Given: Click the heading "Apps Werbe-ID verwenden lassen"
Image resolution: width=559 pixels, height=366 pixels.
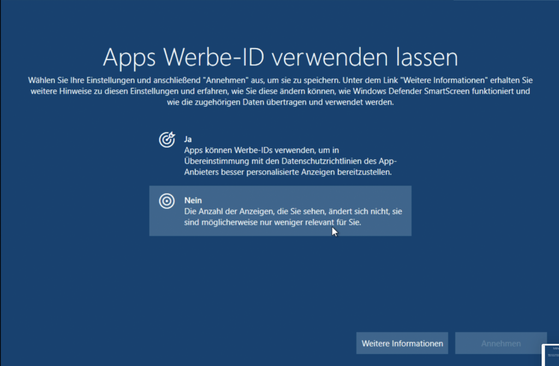Looking at the screenshot, I should coord(279,57).
